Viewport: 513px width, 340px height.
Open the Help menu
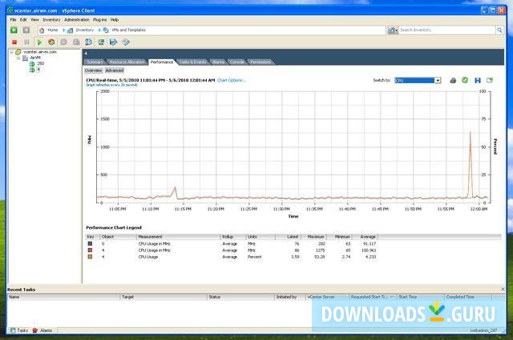pyautogui.click(x=114, y=20)
